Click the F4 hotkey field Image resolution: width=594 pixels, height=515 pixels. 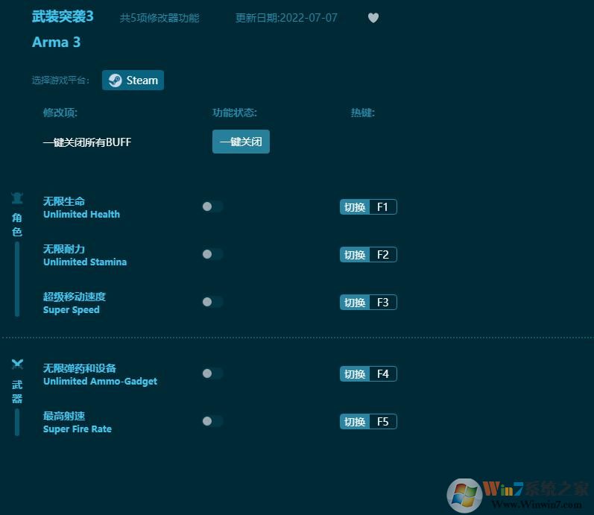pos(383,374)
